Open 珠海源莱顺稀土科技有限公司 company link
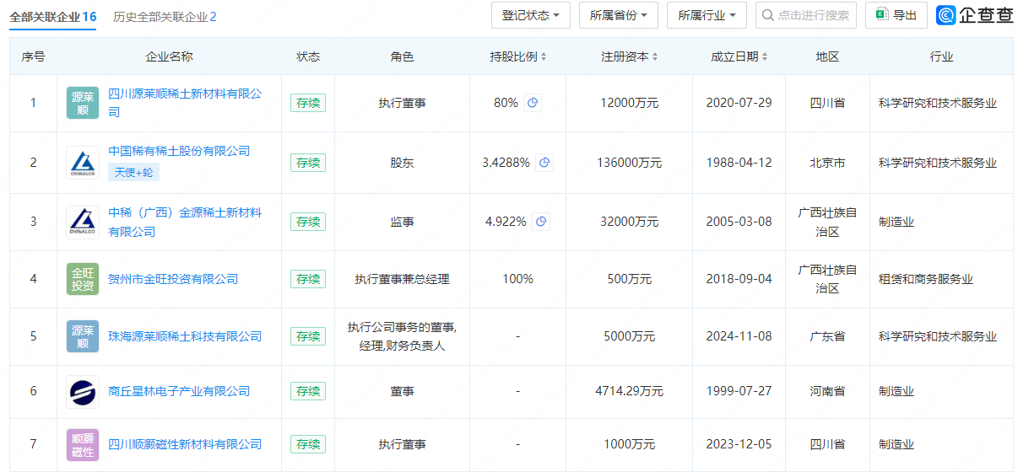The width and height of the screenshot is (1018, 472). click(185, 336)
